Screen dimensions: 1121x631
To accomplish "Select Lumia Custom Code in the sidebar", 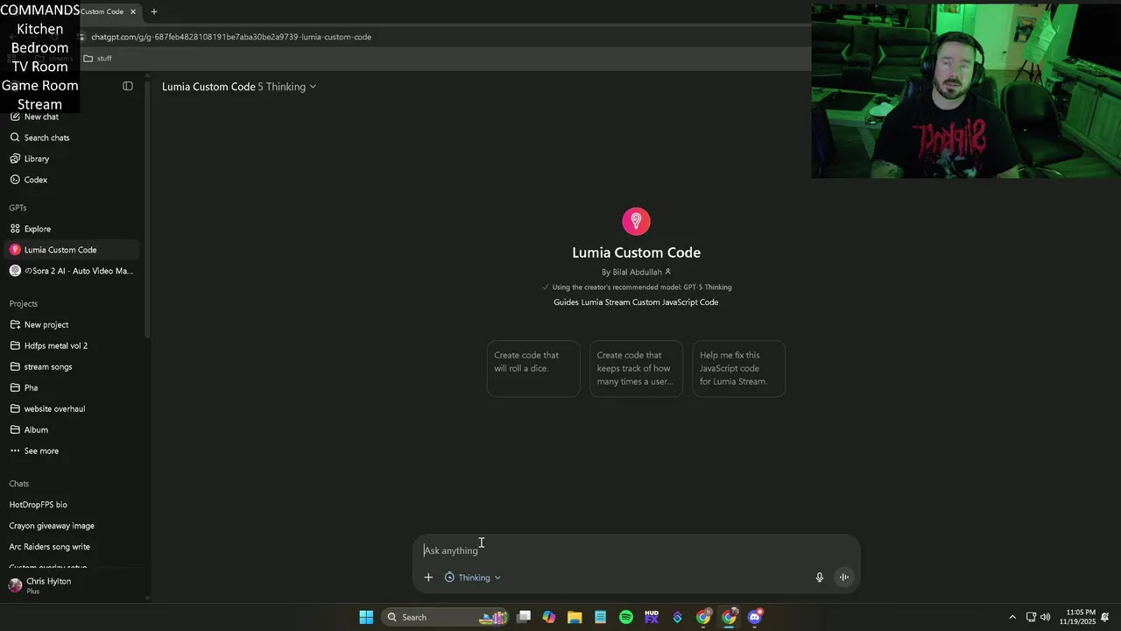I will (x=70, y=250).
